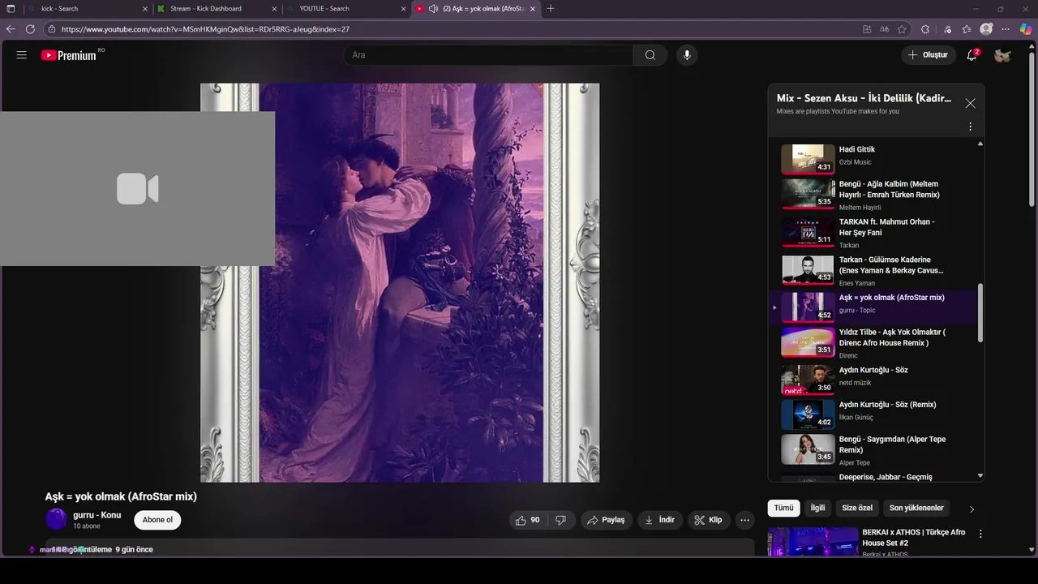Open BERKAI x ATHOS video options menu
1038x584 pixels.
click(x=980, y=534)
